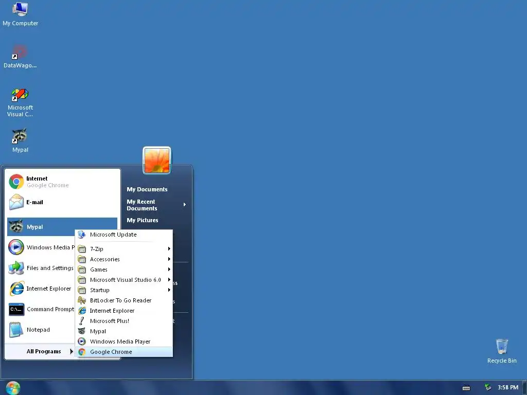Open the E-mail pinned item
527x395 pixels.
point(62,202)
